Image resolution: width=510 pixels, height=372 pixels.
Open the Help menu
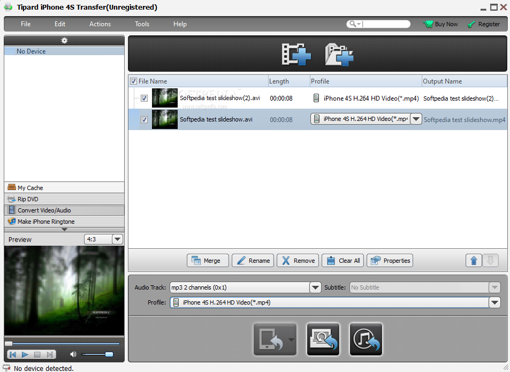tap(180, 24)
